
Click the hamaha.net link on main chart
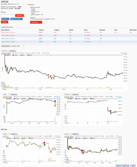pos(124,53)
